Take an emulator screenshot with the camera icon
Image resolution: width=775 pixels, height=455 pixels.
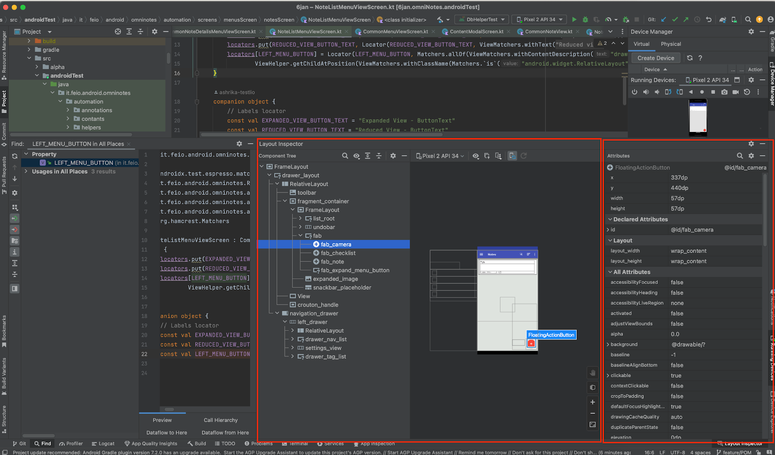pyautogui.click(x=724, y=92)
